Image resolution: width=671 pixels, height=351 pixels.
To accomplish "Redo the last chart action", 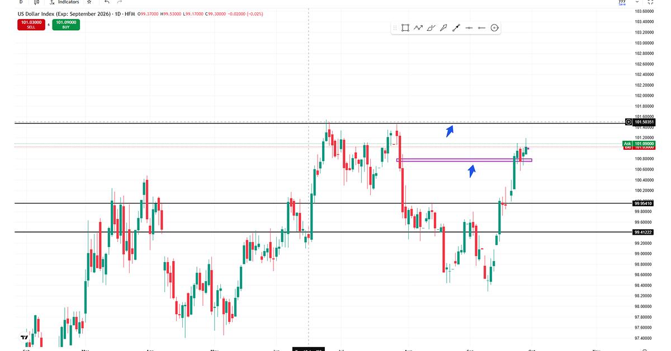I will (119, 2).
